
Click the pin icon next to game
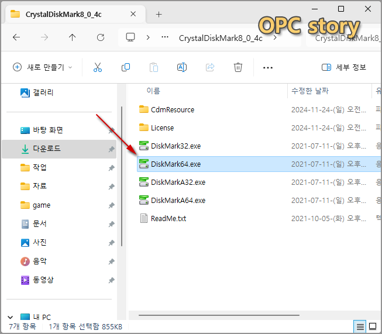[x=111, y=205]
